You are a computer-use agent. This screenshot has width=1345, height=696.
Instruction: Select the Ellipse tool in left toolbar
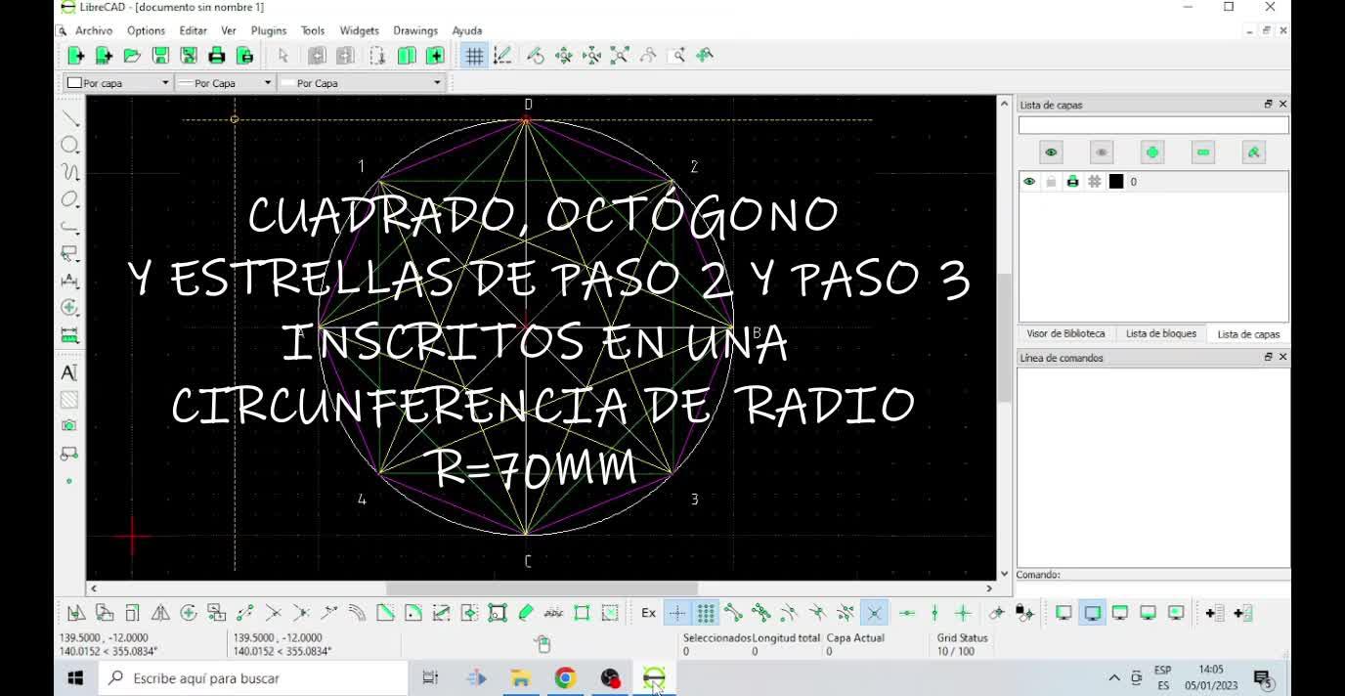coord(69,199)
